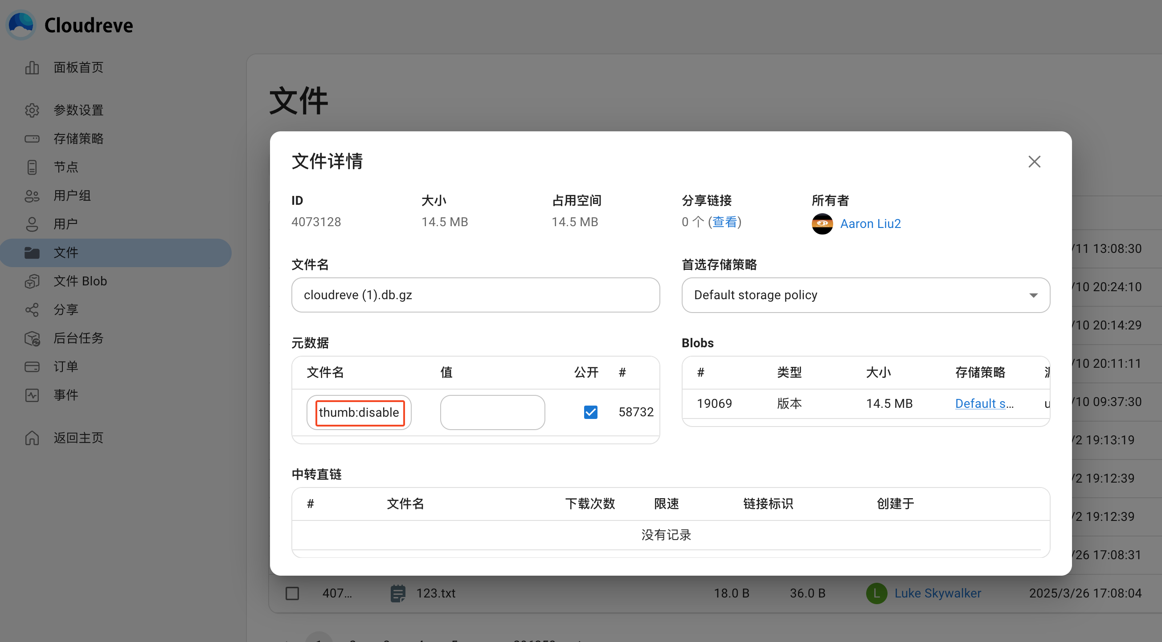Select the 用户 users menu entry
This screenshot has width=1162, height=642.
tap(32, 223)
